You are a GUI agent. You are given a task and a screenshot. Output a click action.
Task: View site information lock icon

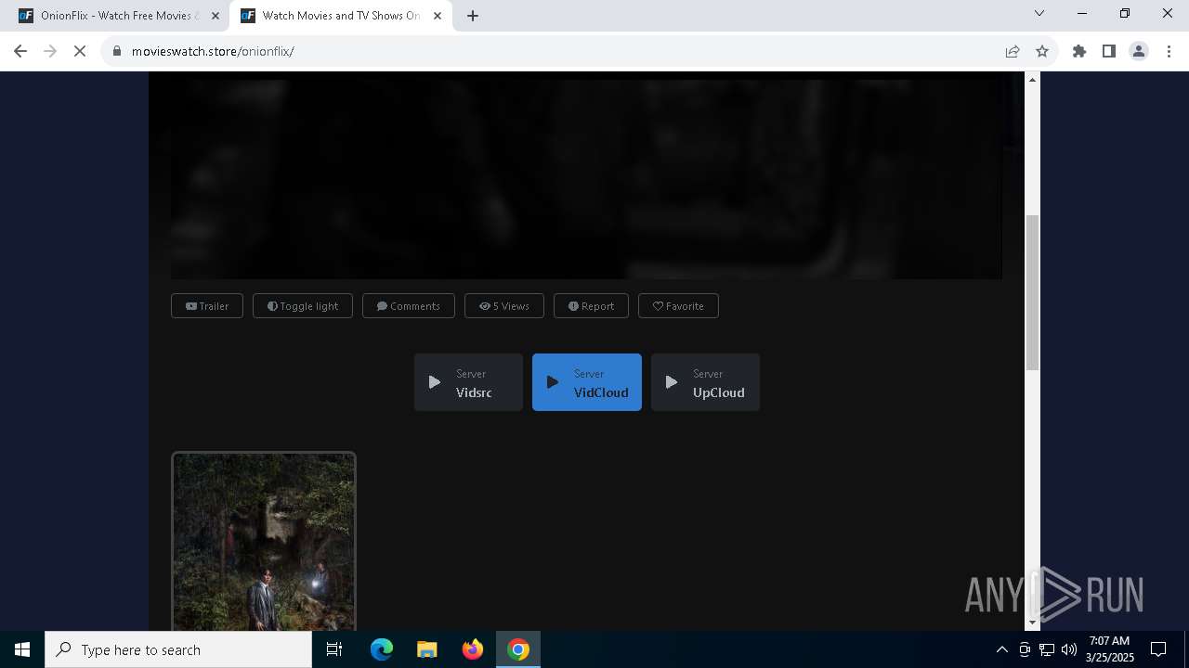pos(117,51)
